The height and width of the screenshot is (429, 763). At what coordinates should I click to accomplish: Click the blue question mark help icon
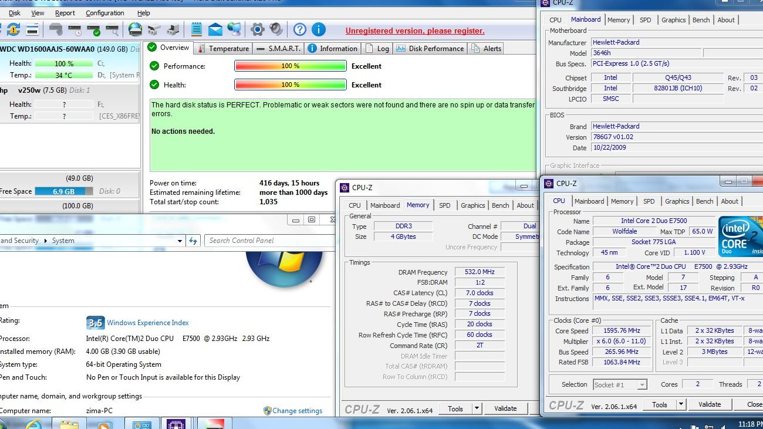(300, 29)
